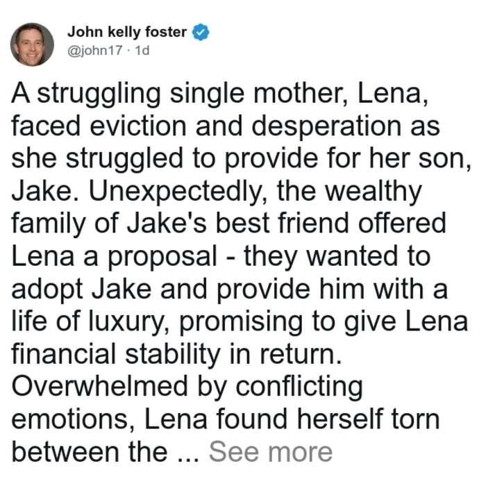The width and height of the screenshot is (486, 486).
Task: Click the line 'emotions, Lena found herself torn'
Action: (226, 419)
